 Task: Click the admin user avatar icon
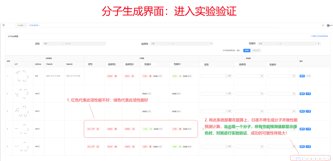pyautogui.click(x=328, y=25)
